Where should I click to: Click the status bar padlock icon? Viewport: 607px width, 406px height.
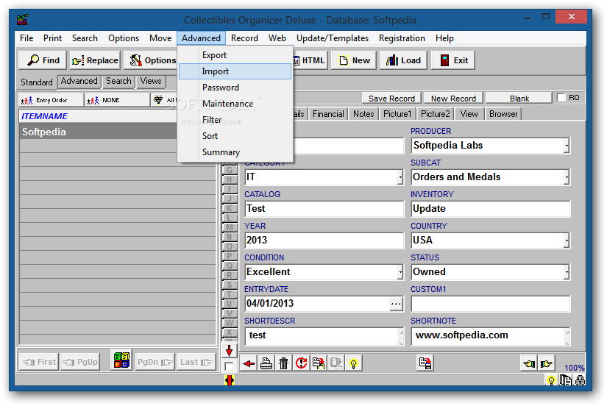580,380
